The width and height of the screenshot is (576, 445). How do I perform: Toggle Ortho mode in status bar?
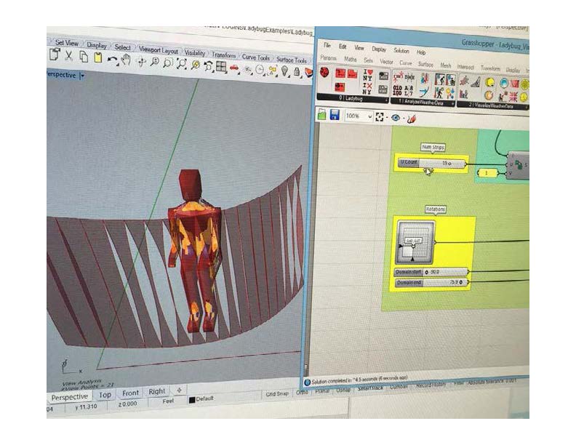click(x=302, y=393)
